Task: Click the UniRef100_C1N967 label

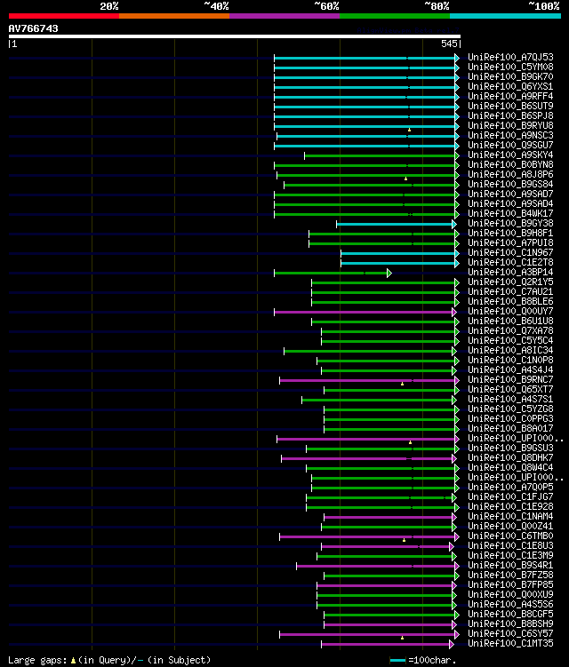Action: 510,252
